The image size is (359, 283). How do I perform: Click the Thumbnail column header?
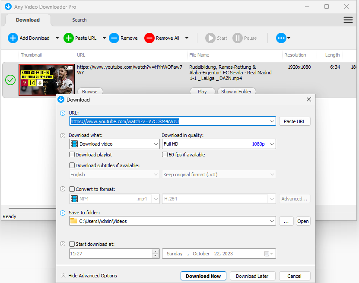pyautogui.click(x=32, y=55)
